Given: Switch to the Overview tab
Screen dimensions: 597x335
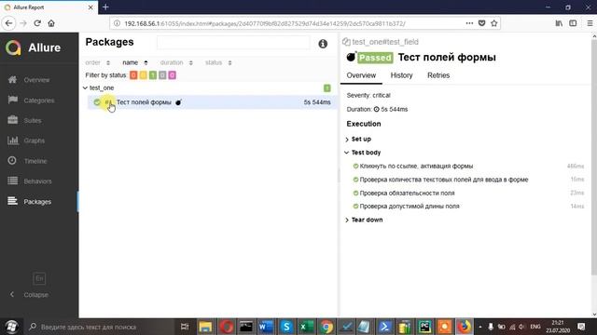Looking at the screenshot, I should point(361,75).
